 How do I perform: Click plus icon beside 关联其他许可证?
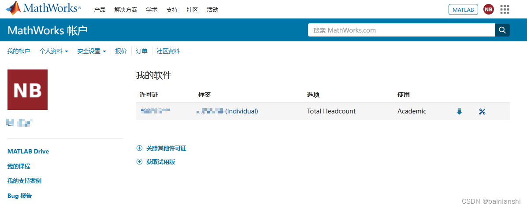[x=140, y=148]
